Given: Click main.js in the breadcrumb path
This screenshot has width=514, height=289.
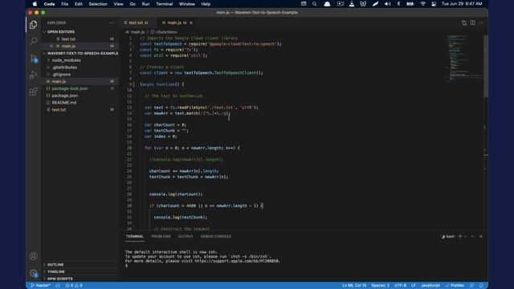Looking at the screenshot, I should pos(137,32).
